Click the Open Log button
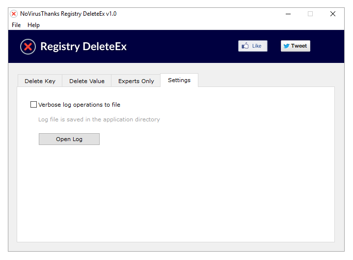The height and width of the screenshot is (260, 353). [x=69, y=139]
